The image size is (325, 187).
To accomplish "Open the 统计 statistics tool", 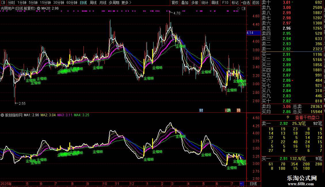I will [x=205, y=3].
